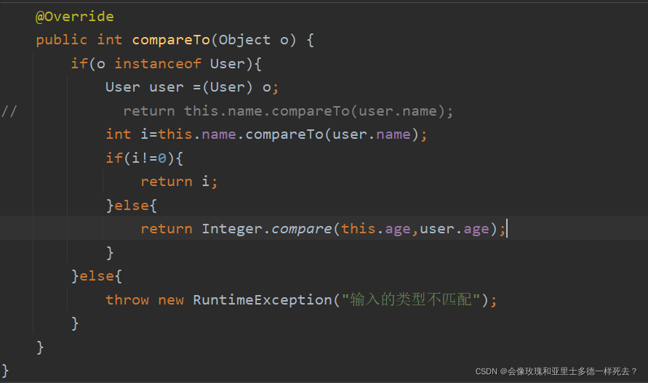Screen dimensions: 648x383
Task: Click the @Override annotation
Action: click(74, 17)
